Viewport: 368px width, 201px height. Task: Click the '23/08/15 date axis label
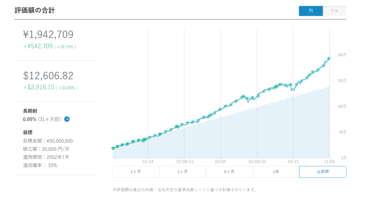click(184, 162)
